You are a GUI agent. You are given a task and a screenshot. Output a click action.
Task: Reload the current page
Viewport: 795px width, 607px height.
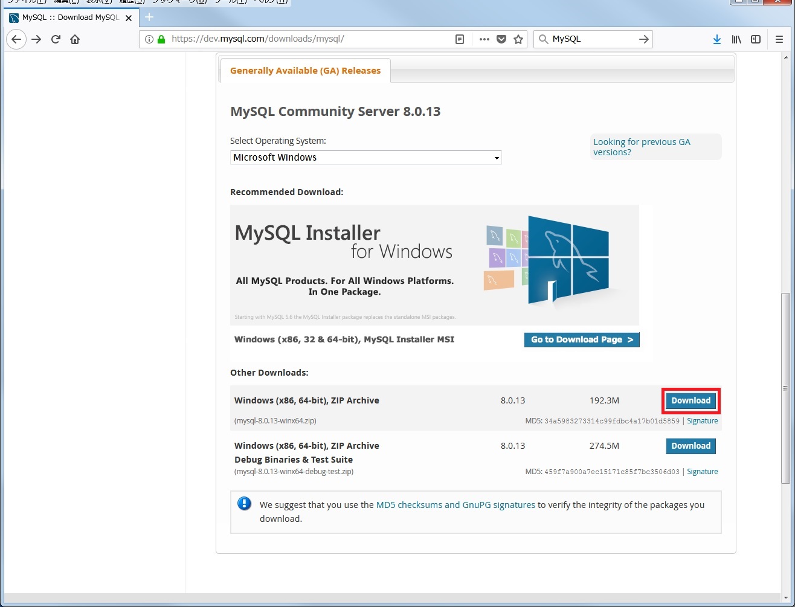point(56,39)
